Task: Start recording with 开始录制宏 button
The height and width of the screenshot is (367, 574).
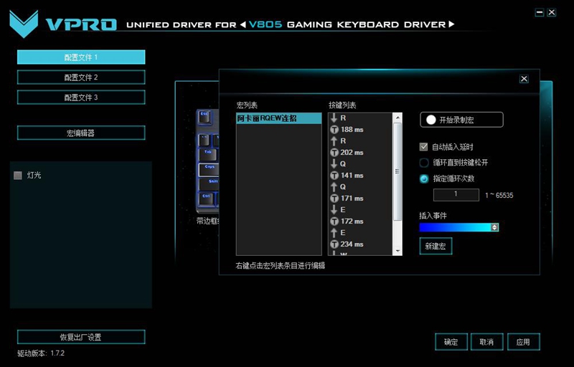Action: coord(461,120)
